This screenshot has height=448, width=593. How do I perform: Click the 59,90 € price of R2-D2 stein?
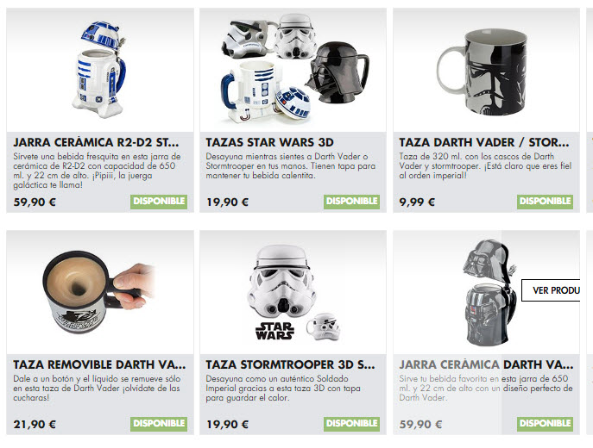35,202
